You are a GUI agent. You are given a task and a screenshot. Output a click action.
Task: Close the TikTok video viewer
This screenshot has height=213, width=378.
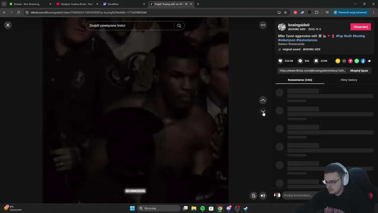[8, 25]
